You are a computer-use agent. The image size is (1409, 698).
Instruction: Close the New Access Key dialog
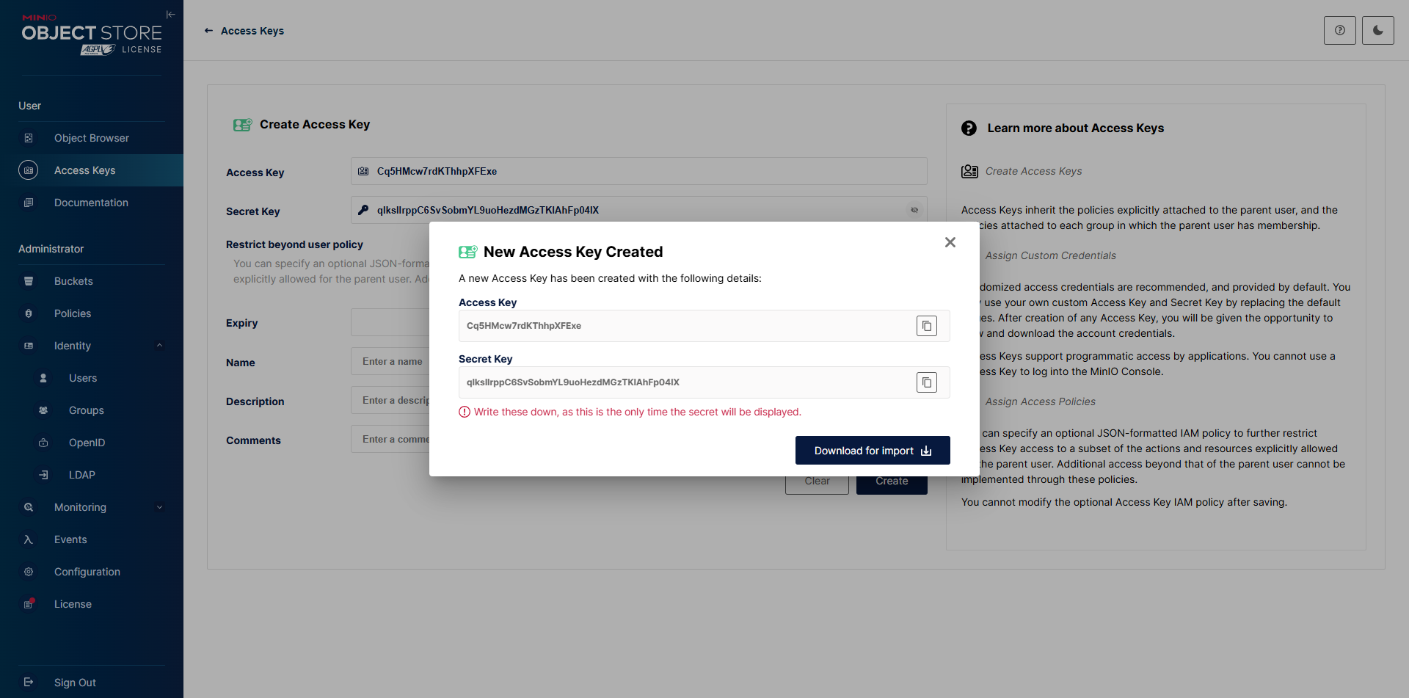950,242
